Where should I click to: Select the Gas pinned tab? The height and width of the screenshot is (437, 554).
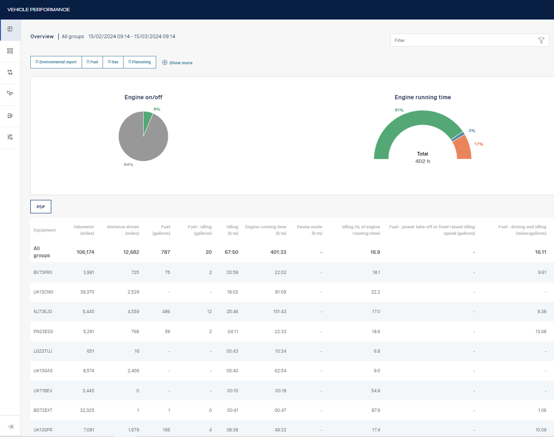[113, 62]
